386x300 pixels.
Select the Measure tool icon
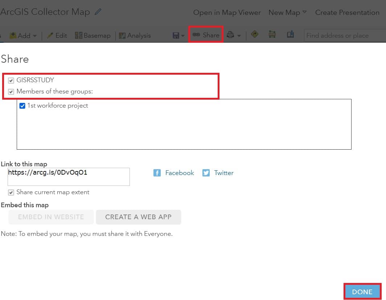(x=272, y=34)
